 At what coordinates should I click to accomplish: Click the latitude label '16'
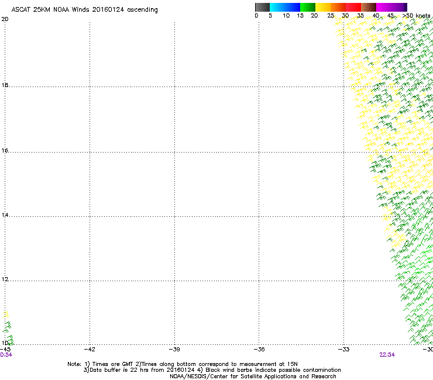pos(5,150)
